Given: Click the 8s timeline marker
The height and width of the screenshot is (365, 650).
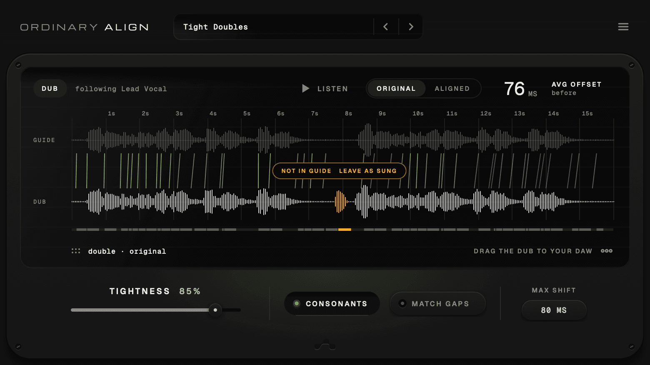Looking at the screenshot, I should tap(348, 113).
